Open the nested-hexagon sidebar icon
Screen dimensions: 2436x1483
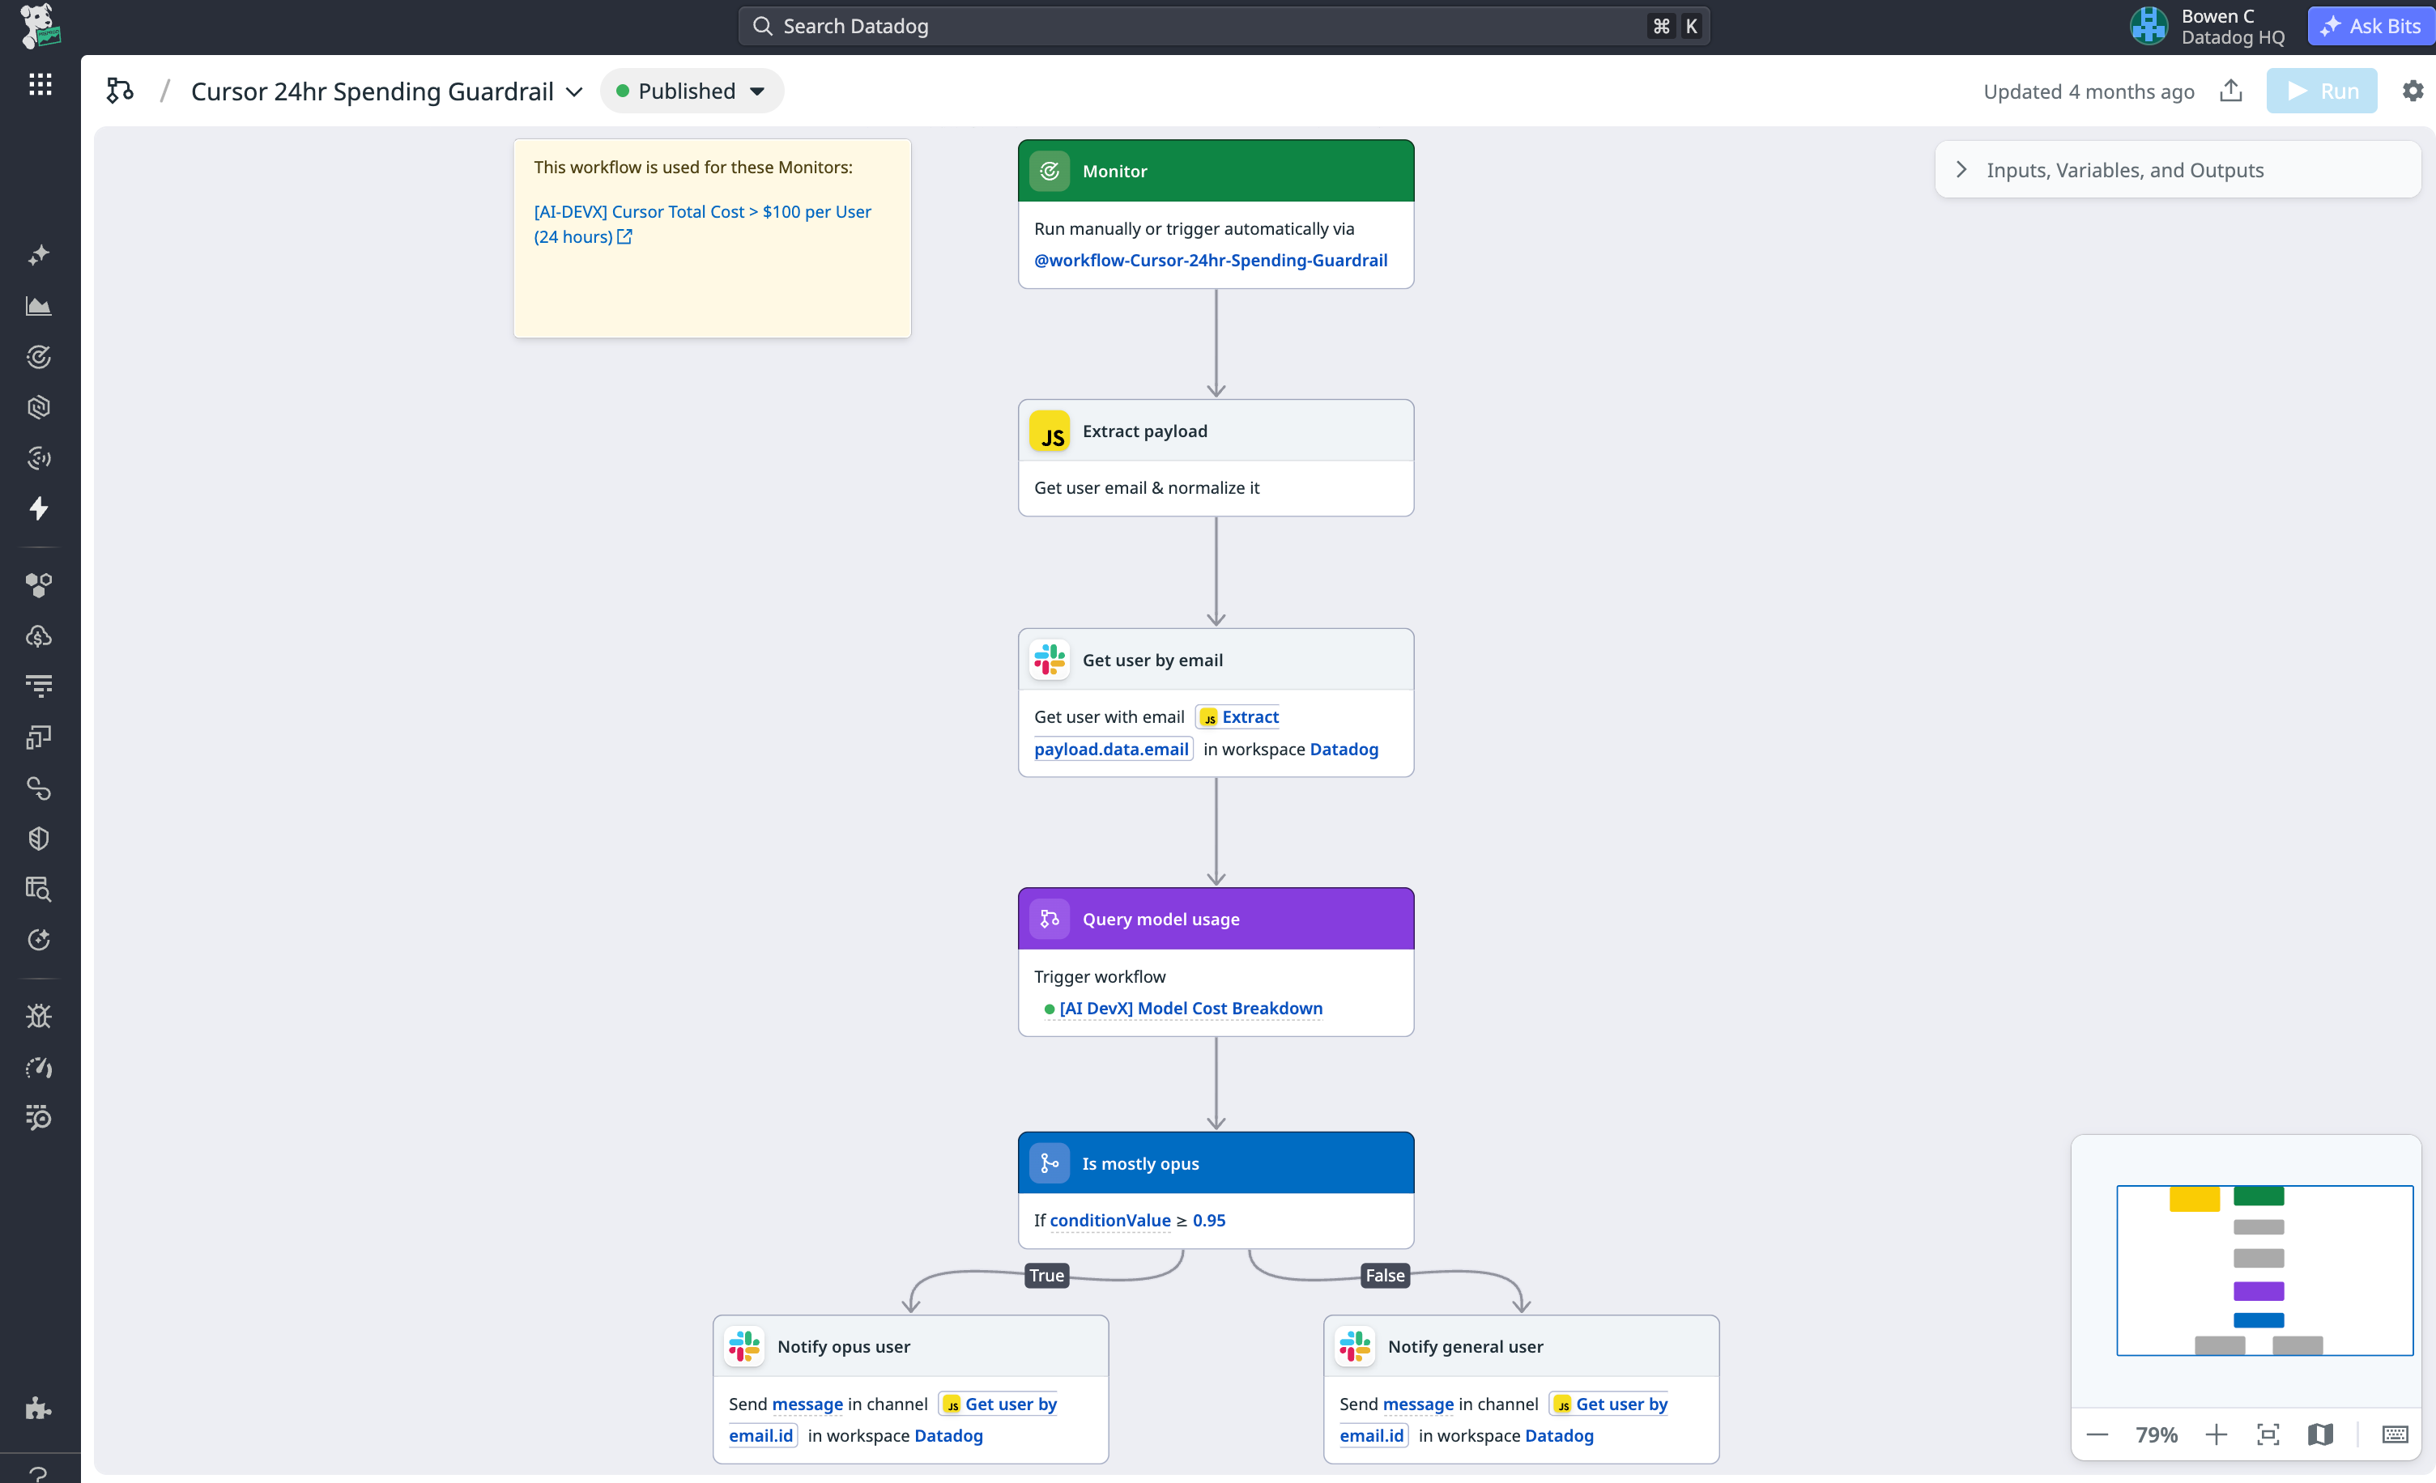click(x=40, y=407)
